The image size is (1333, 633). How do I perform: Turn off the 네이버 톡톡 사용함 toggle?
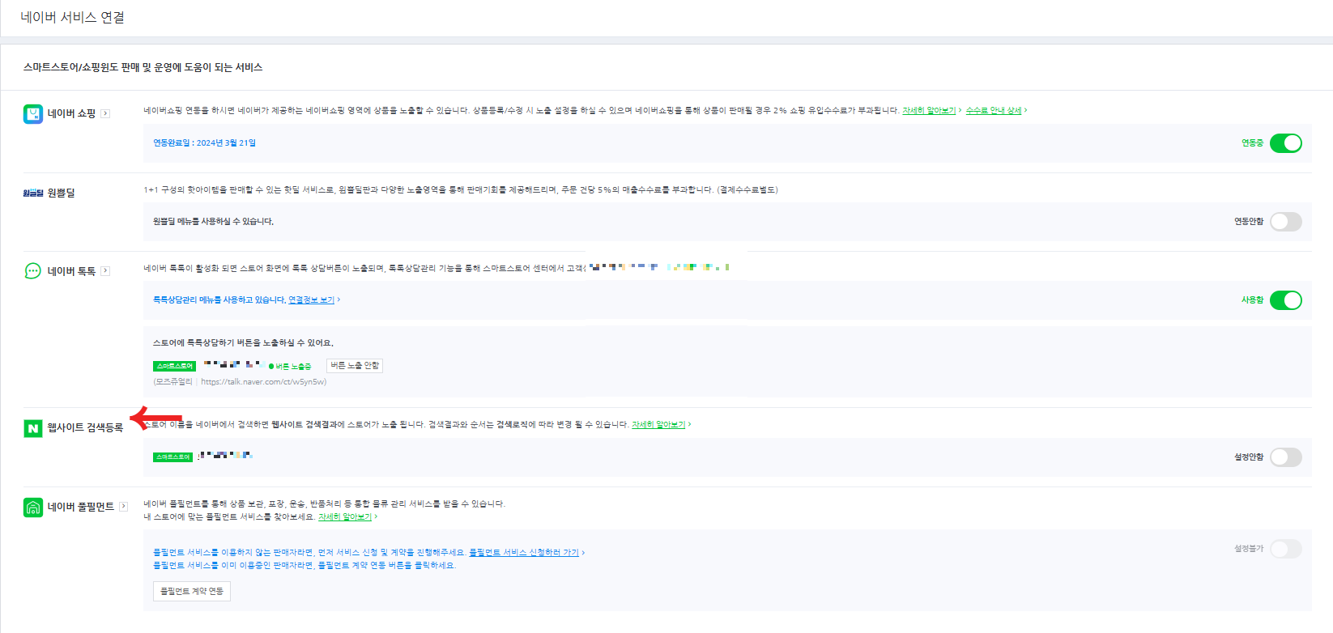pos(1286,300)
